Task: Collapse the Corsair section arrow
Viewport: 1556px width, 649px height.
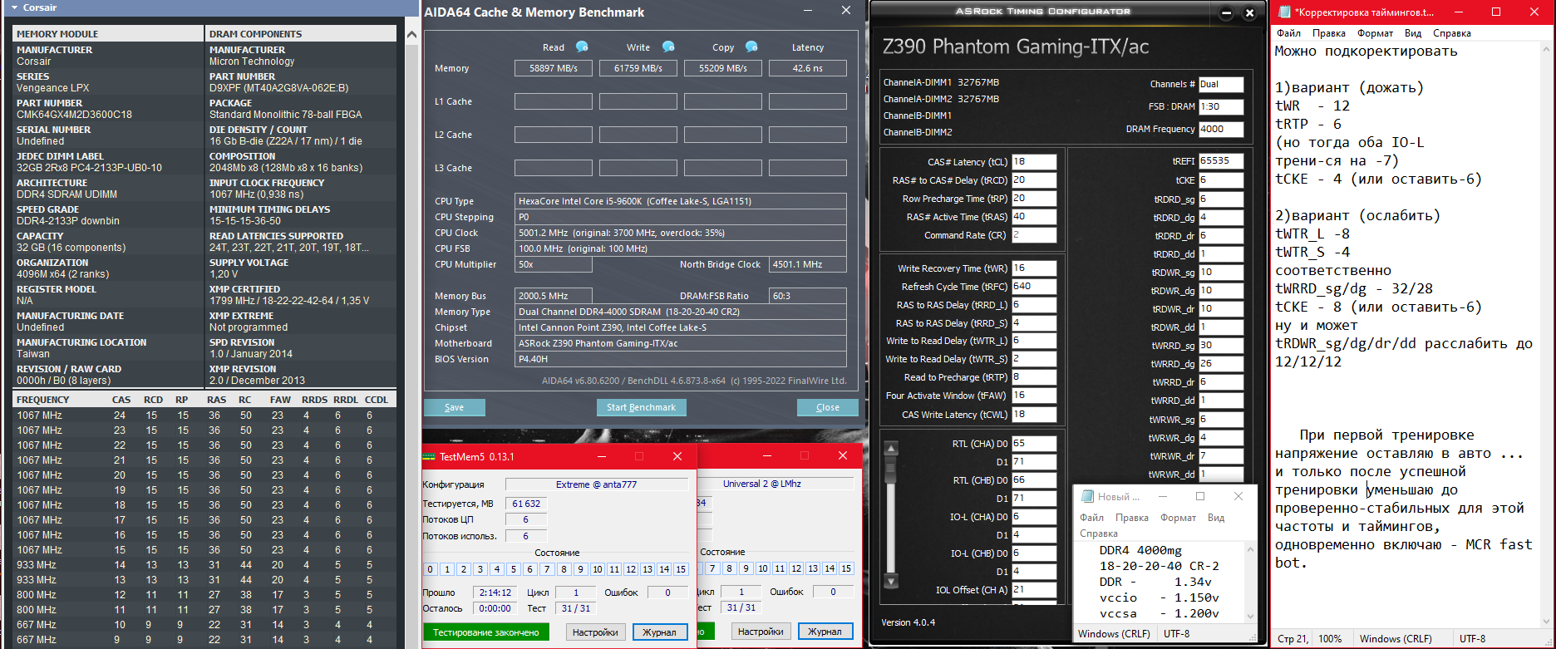Action: coord(14,7)
